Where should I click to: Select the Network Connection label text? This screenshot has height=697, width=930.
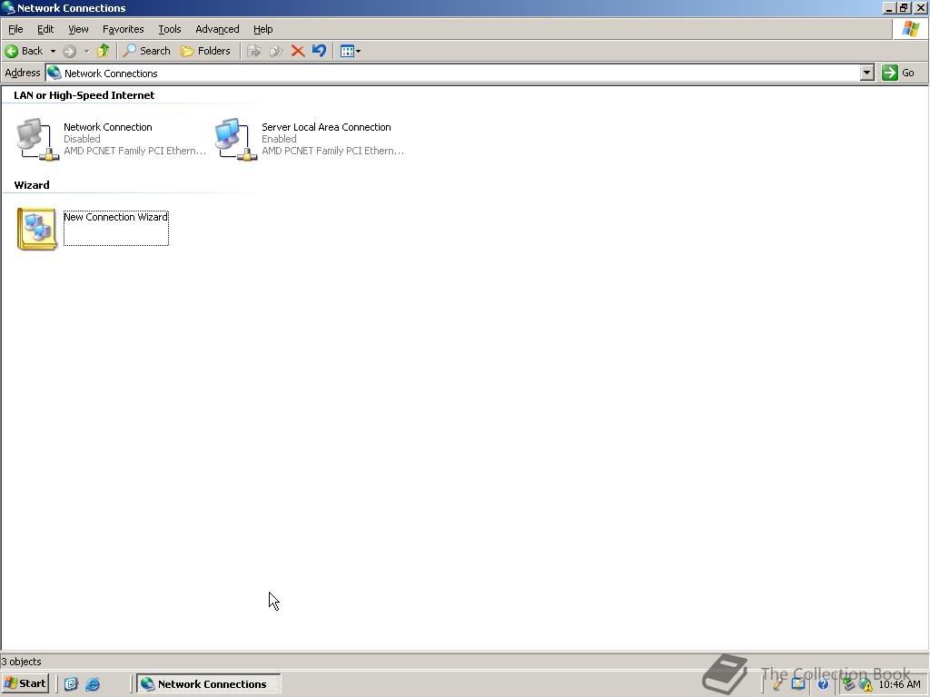click(108, 127)
